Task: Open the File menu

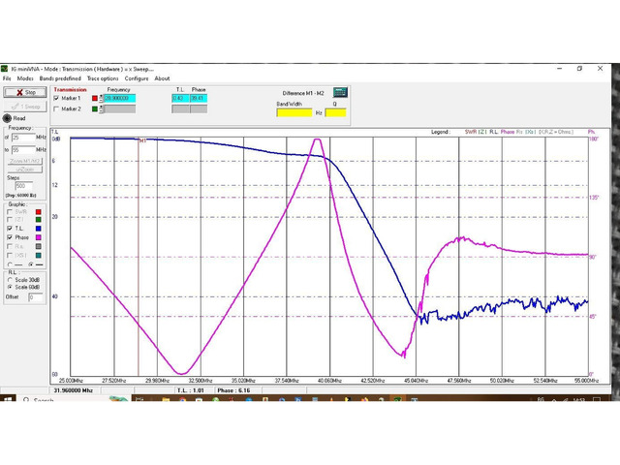Action: [7, 78]
